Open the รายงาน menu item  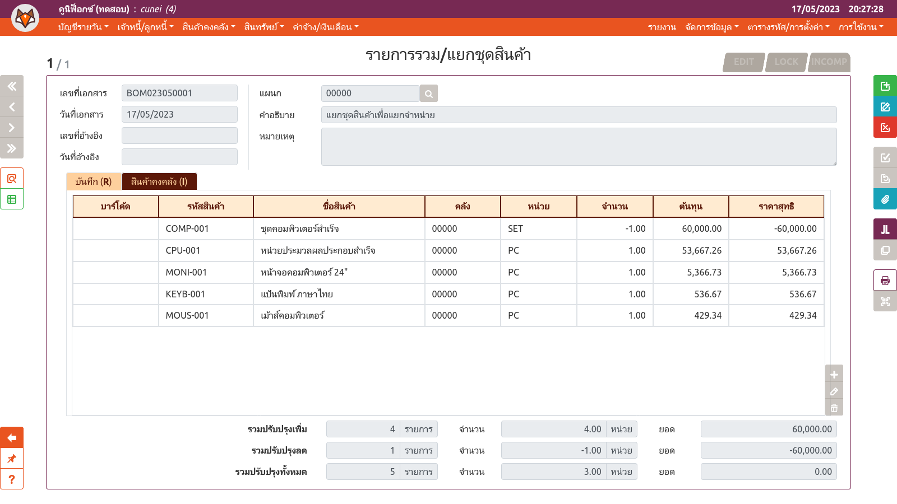coord(662,27)
